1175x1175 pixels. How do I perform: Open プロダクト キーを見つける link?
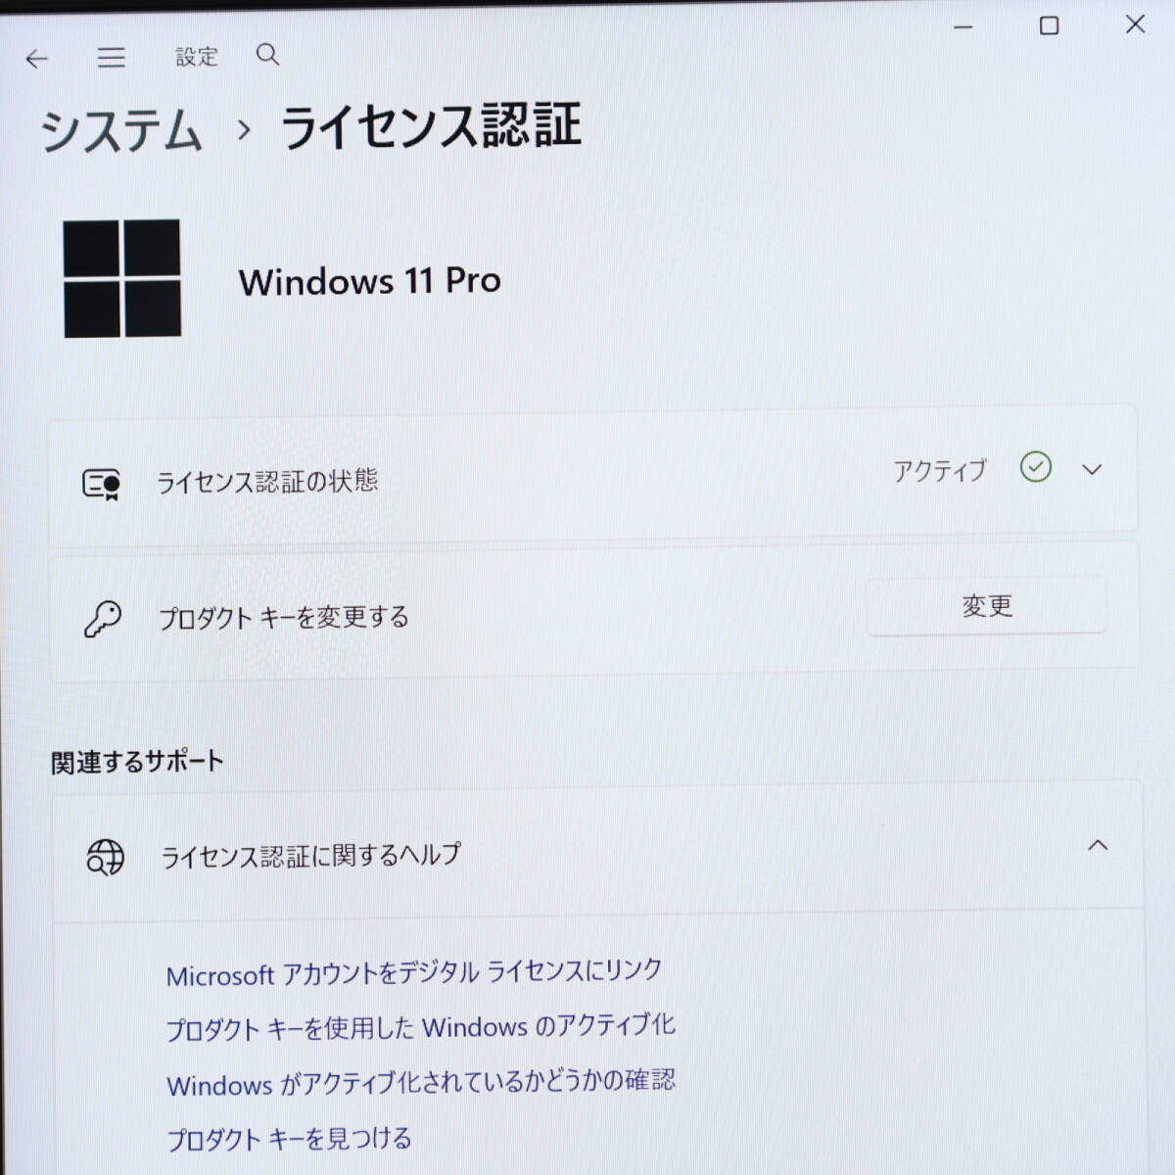click(289, 1139)
